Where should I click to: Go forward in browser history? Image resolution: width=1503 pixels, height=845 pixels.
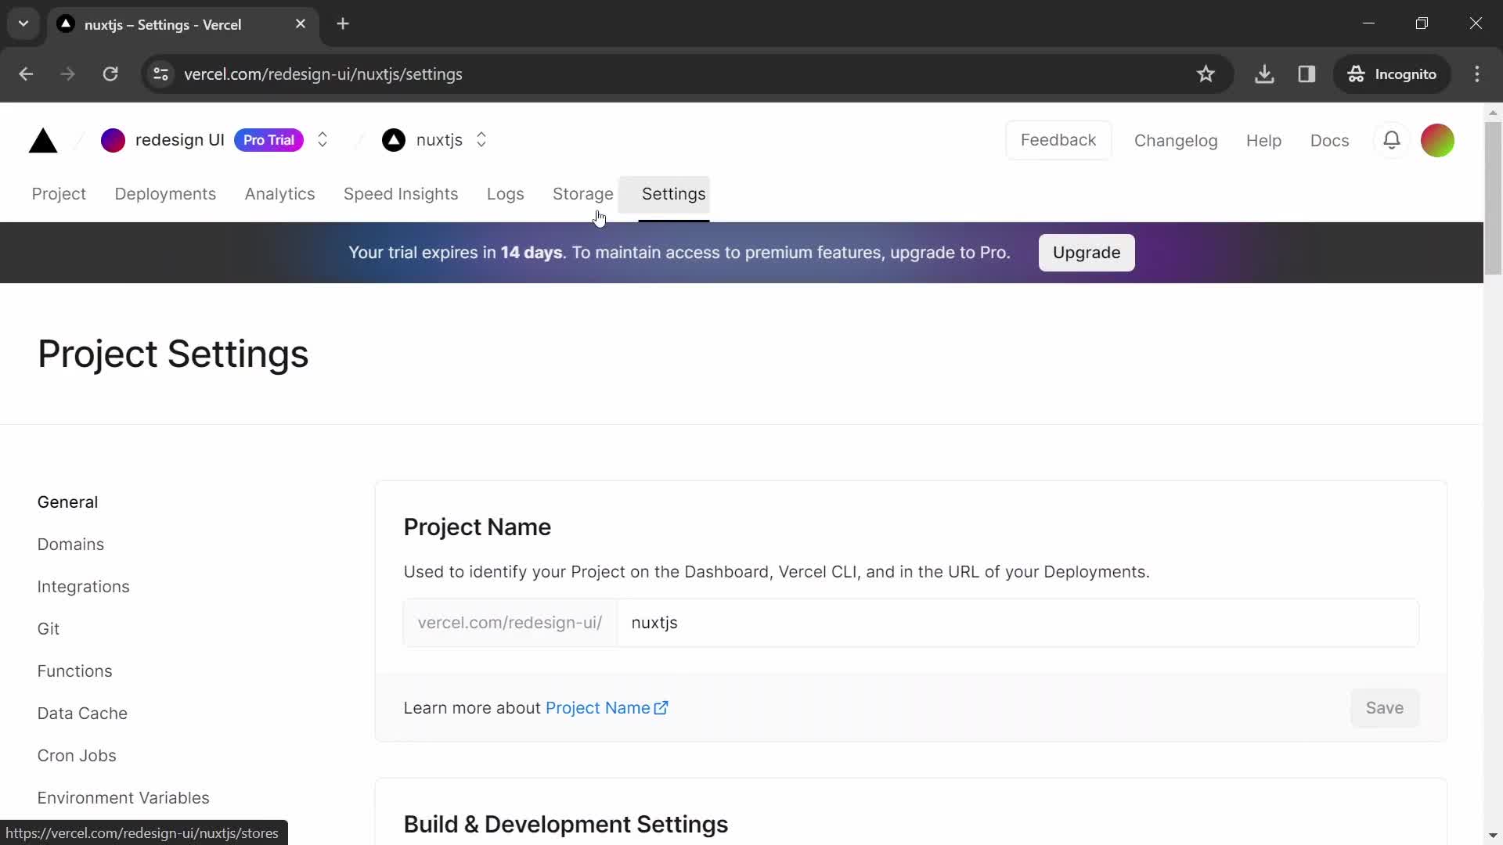tap(68, 74)
